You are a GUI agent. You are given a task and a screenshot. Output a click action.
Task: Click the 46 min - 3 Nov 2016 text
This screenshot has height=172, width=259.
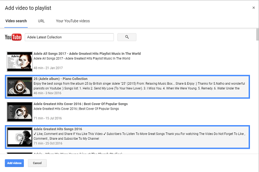[x=47, y=93]
